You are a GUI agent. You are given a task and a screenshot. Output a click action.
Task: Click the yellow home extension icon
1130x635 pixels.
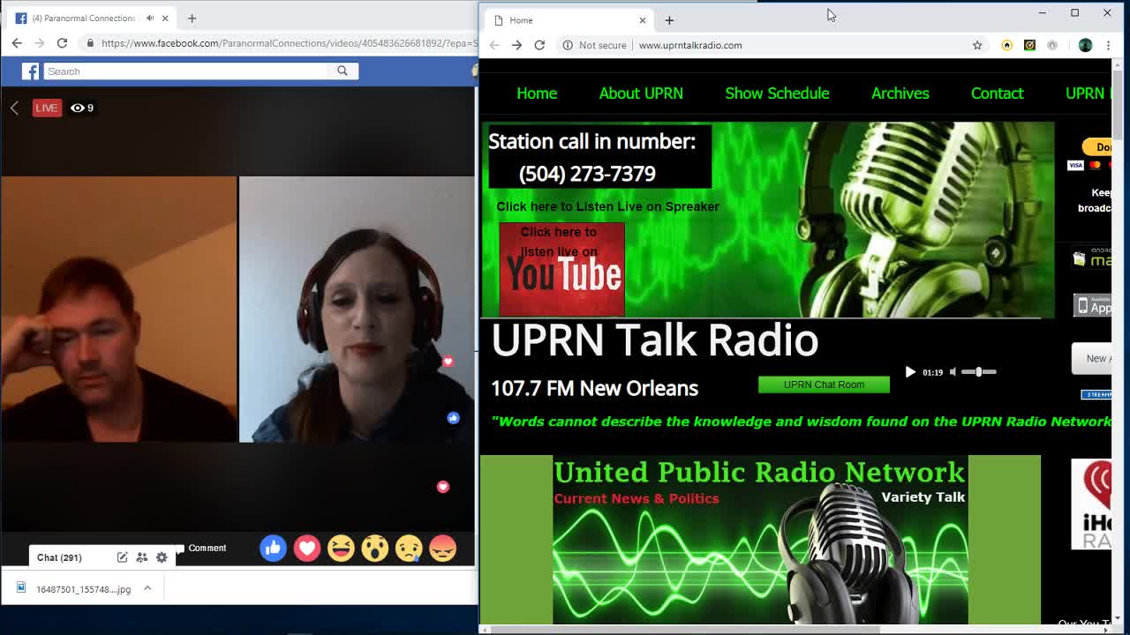point(1006,45)
